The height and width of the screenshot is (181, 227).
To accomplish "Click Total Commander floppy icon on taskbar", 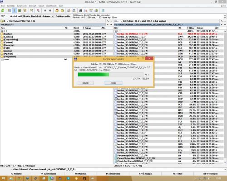I will pyautogui.click(x=52, y=178).
